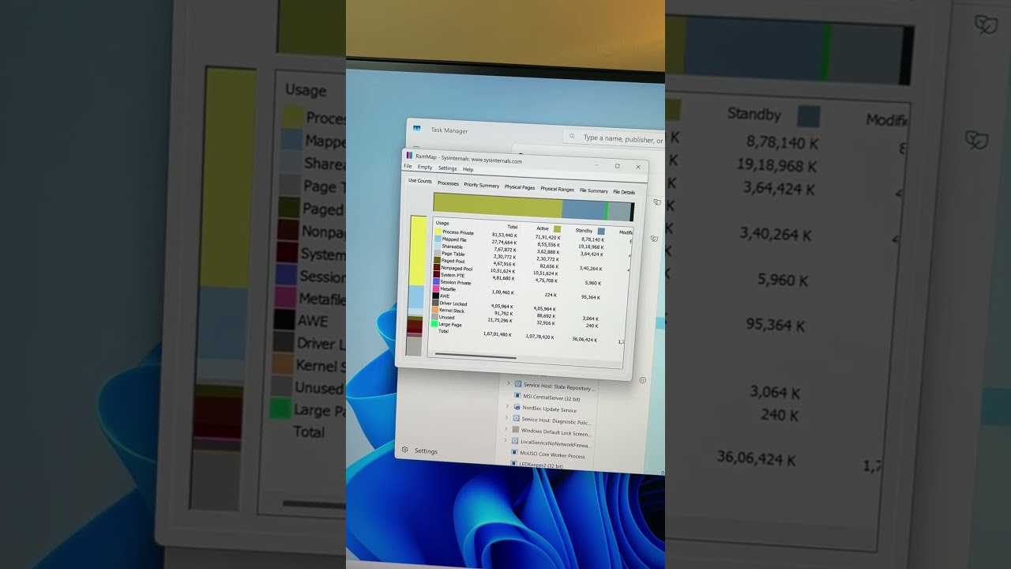Select the System PTE row label
This screenshot has width=1011, height=569.
click(453, 275)
